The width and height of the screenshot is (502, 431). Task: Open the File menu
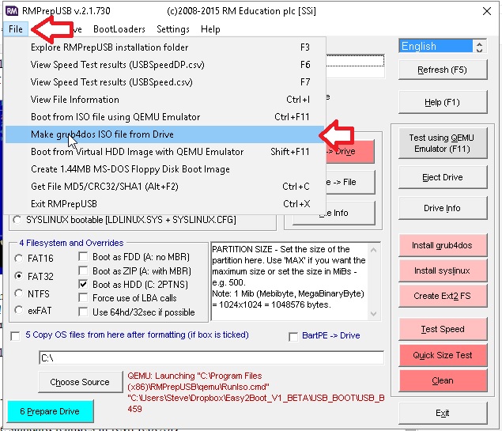point(16,29)
